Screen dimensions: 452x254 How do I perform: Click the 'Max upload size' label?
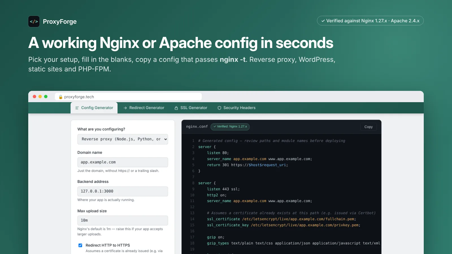(x=92, y=211)
